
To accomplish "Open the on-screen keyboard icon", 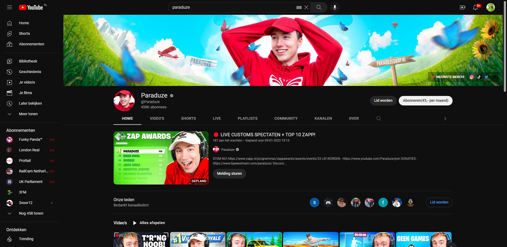I will [299, 7].
